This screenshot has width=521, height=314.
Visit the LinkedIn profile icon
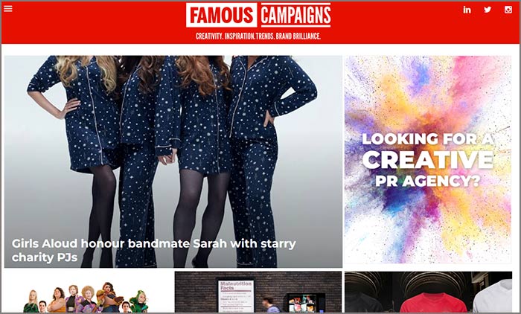(x=467, y=10)
